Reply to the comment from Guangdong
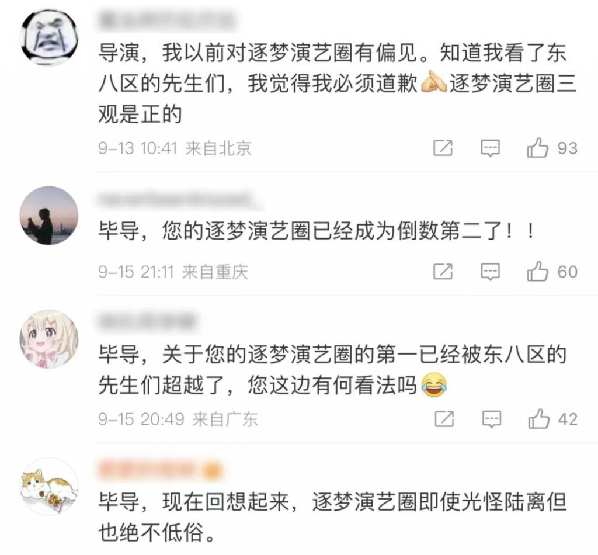Screen dimensions: 598x555 point(492,419)
